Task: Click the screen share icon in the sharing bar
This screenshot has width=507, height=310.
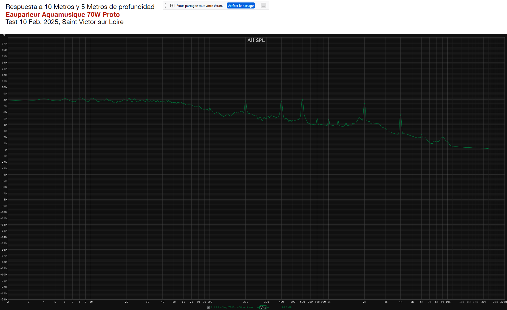Action: point(172,6)
